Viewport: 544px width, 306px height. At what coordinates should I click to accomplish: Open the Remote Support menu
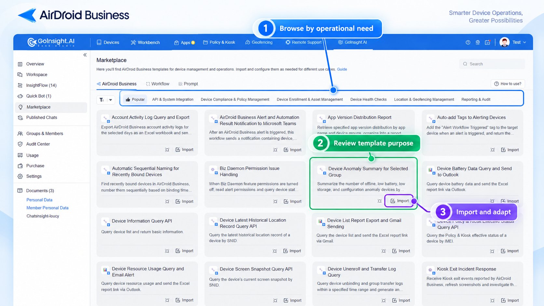pyautogui.click(x=304, y=42)
